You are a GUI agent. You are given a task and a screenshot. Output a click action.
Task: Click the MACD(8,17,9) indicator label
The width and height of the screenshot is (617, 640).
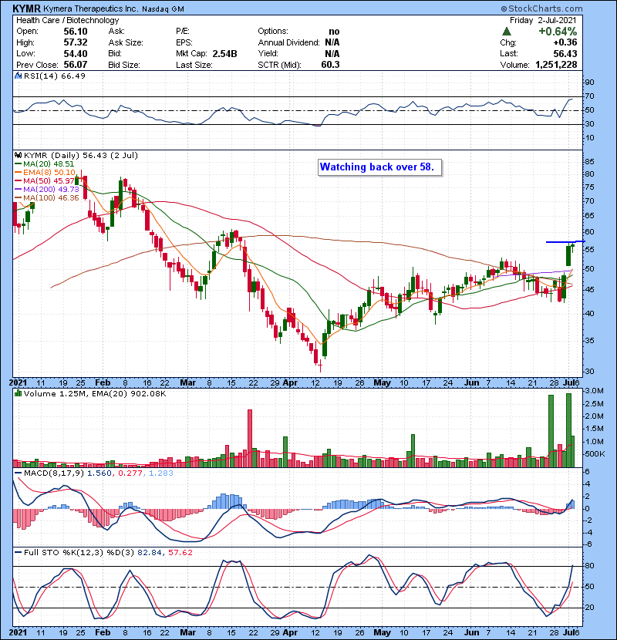(54, 473)
